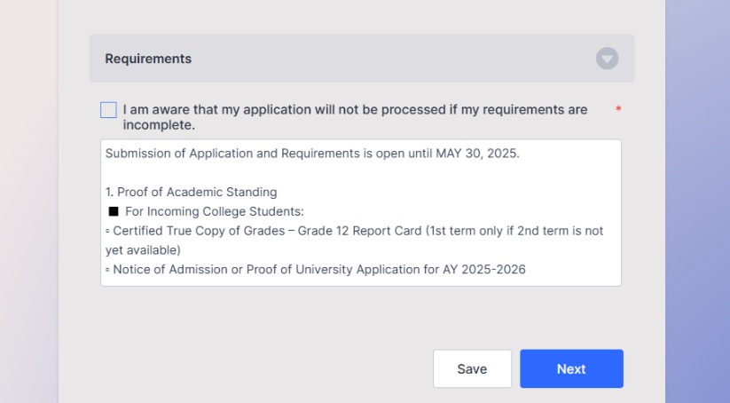Go to the Next page
Image resolution: width=730 pixels, height=403 pixels.
[x=571, y=368]
